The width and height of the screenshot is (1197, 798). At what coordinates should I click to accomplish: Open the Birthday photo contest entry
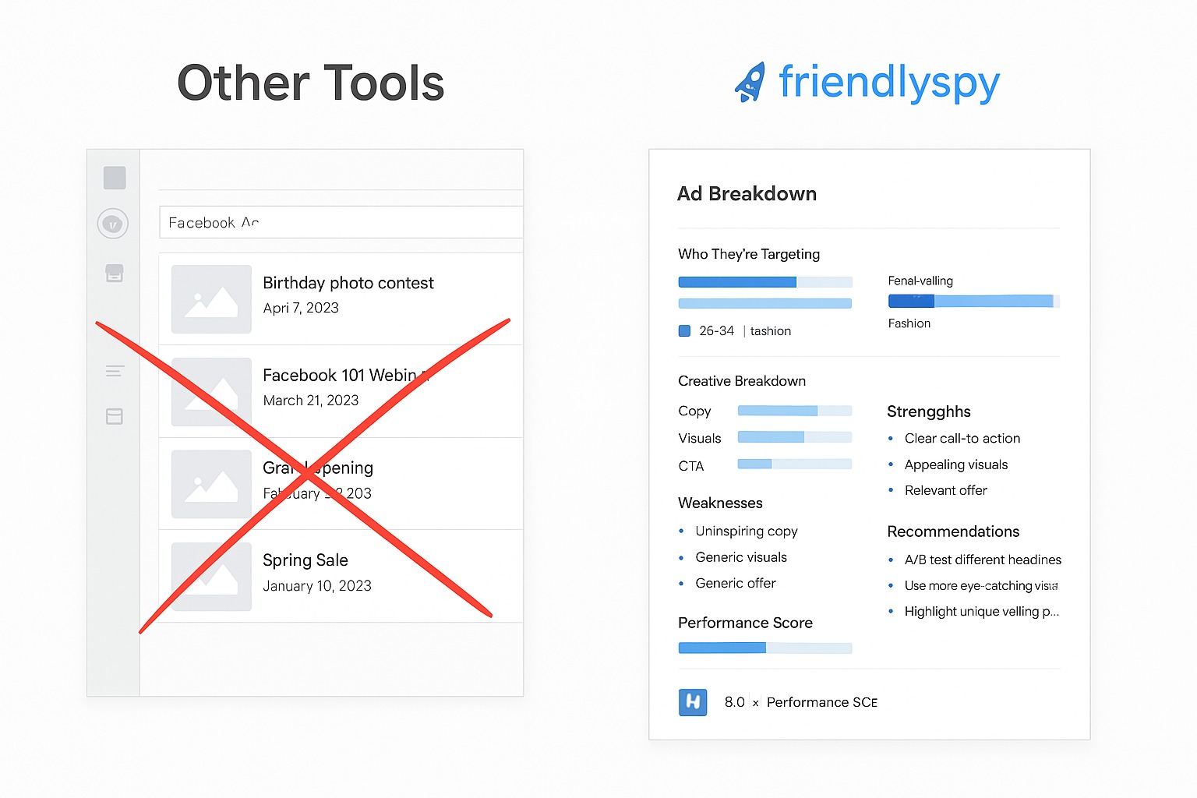[x=348, y=283]
